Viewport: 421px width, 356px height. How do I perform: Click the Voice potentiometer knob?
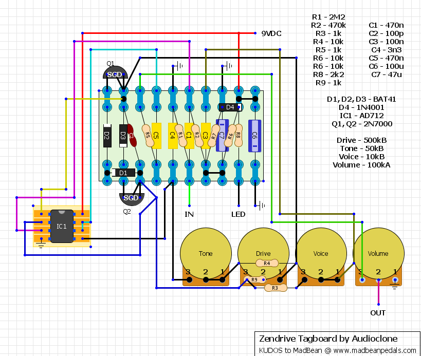tap(321, 254)
